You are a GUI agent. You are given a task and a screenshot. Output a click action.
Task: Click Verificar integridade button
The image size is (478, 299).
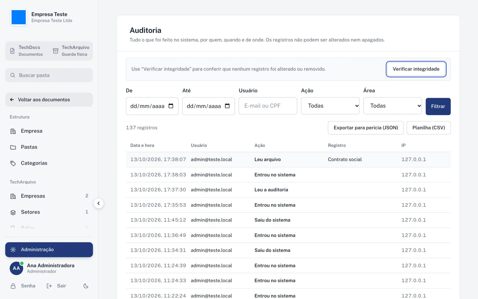tap(416, 69)
